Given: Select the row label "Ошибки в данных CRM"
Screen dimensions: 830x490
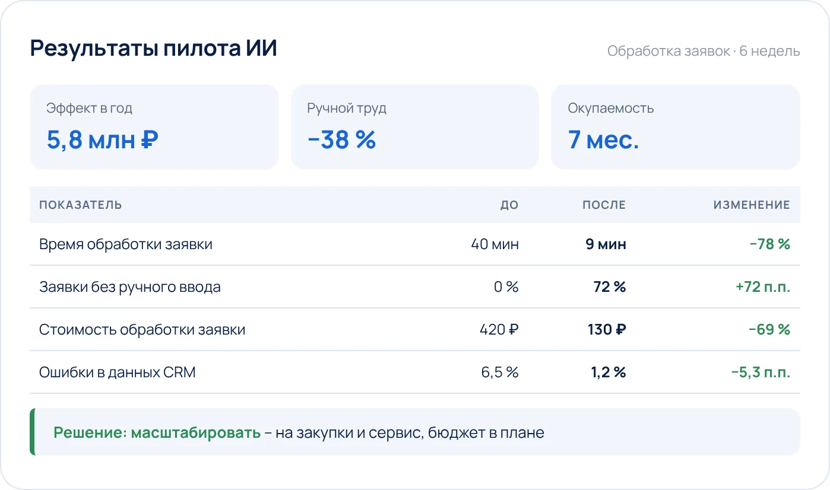Looking at the screenshot, I should (x=118, y=373).
